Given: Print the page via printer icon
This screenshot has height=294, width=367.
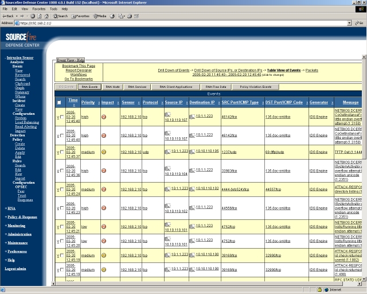Looking at the screenshot, I should 130,16.
